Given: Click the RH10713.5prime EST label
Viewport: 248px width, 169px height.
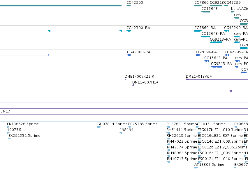Looking at the screenshot, I should coord(182,159).
